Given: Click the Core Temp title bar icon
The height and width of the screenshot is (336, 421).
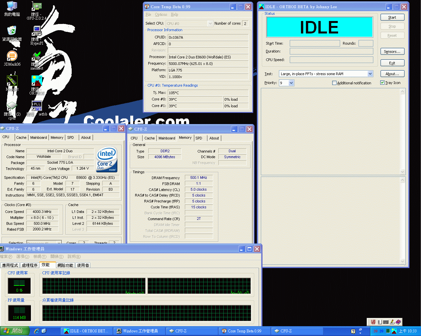Looking at the screenshot, I should pos(147,7).
